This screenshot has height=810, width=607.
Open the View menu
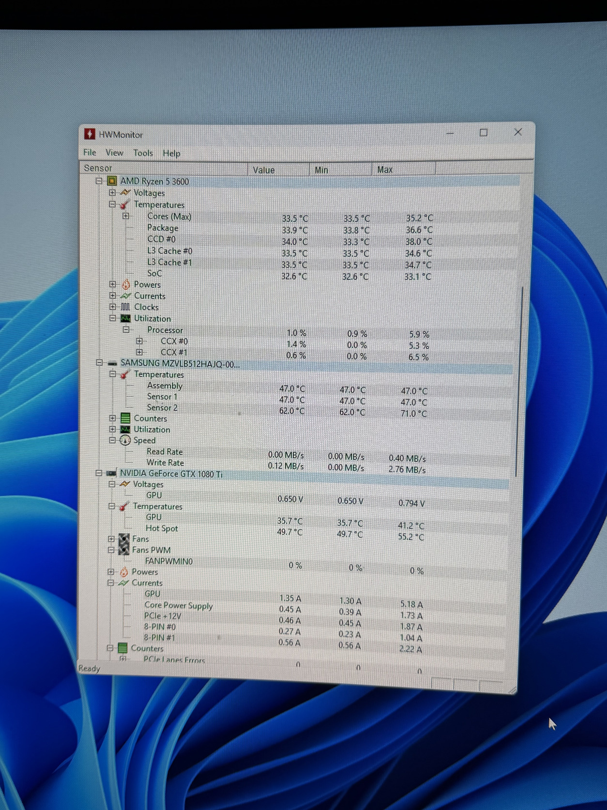(114, 153)
